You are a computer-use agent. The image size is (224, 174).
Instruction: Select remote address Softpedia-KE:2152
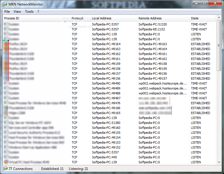coord(152,29)
